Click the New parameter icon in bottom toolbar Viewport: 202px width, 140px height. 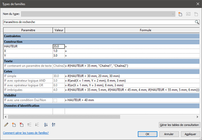[14, 125]
